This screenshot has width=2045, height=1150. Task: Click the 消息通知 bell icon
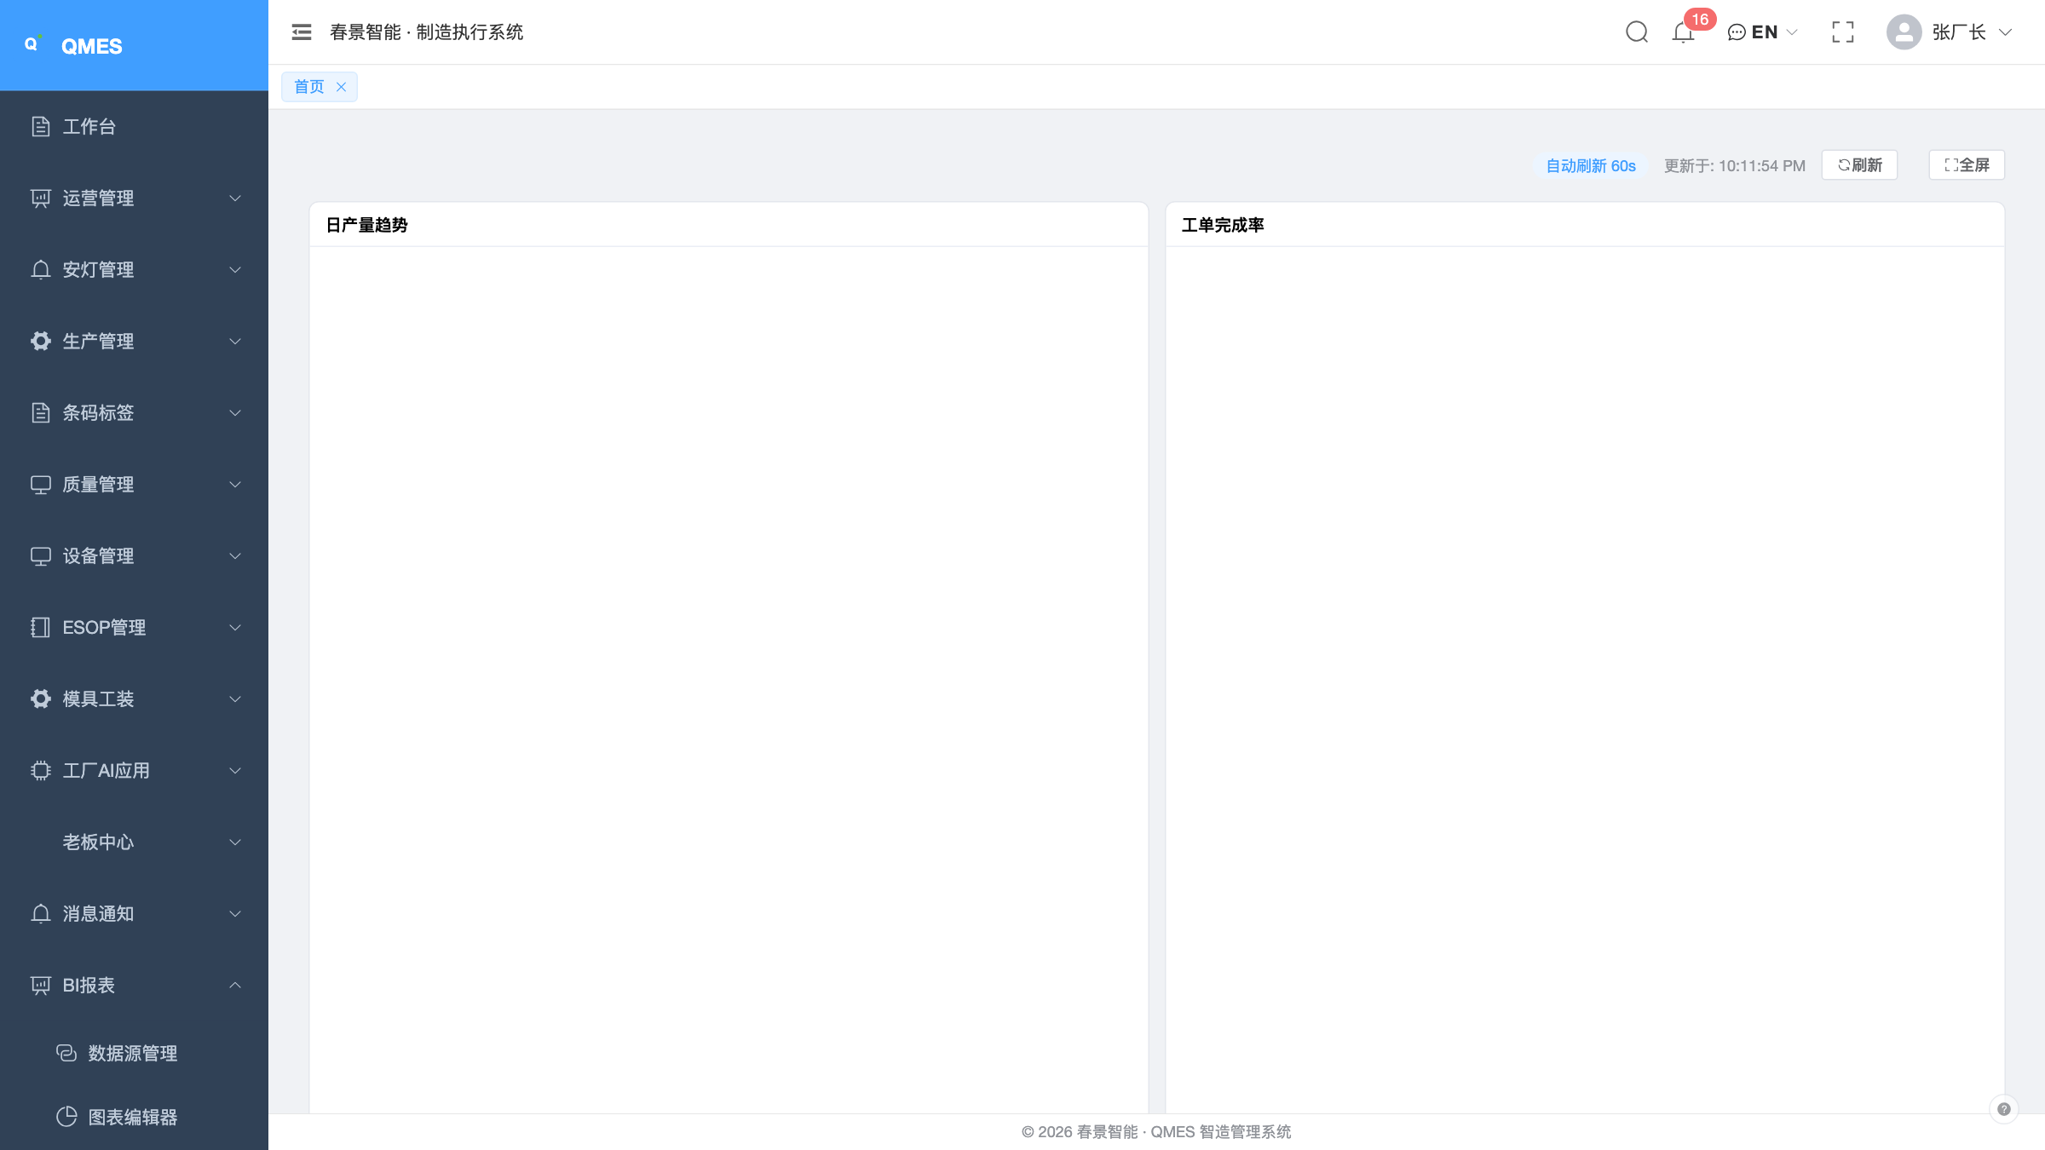41,913
